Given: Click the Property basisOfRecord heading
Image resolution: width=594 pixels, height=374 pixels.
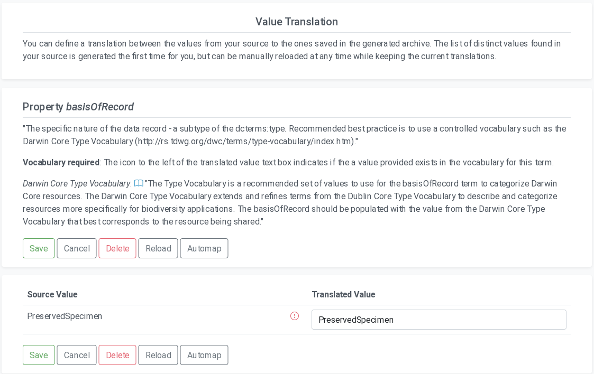Looking at the screenshot, I should coord(78,107).
